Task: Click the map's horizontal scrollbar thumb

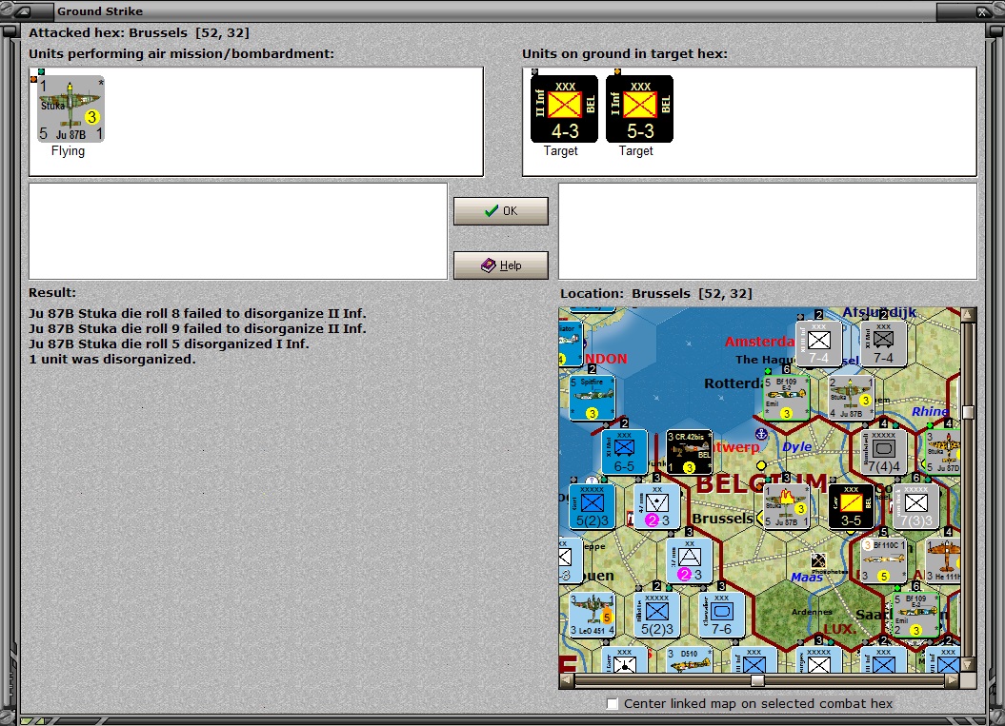Action: (757, 680)
